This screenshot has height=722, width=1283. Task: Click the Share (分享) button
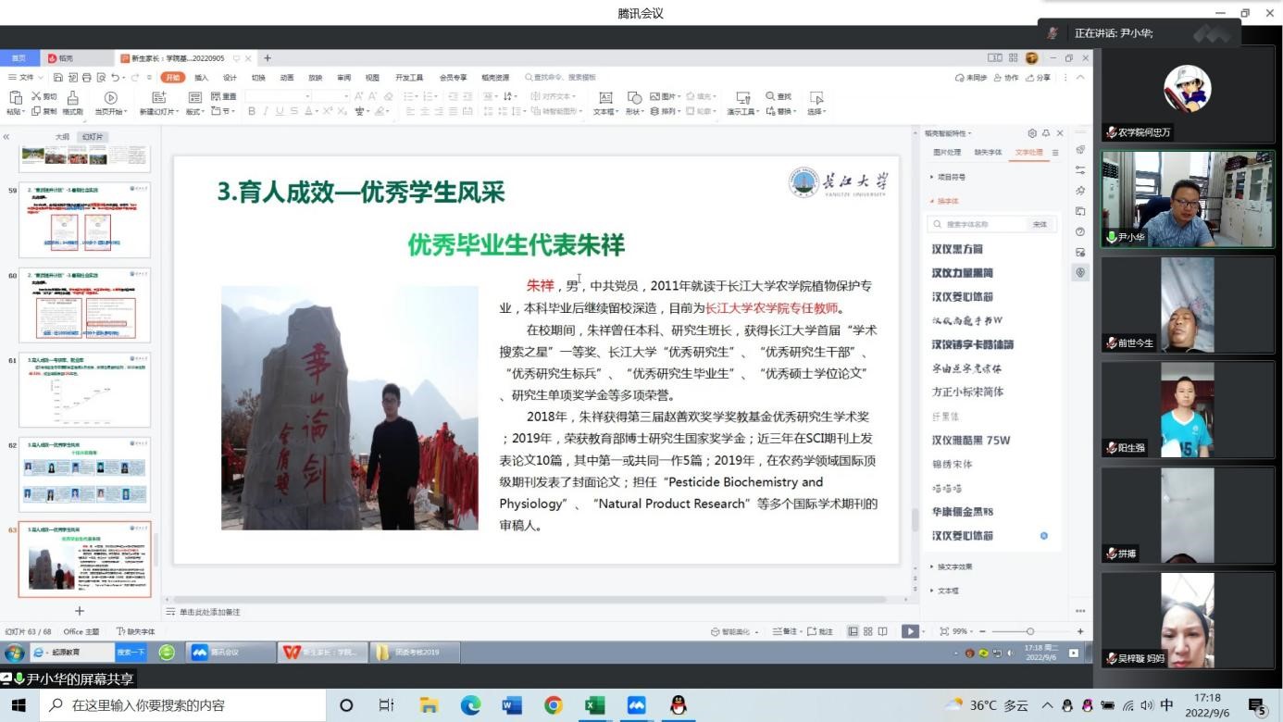(x=1038, y=78)
